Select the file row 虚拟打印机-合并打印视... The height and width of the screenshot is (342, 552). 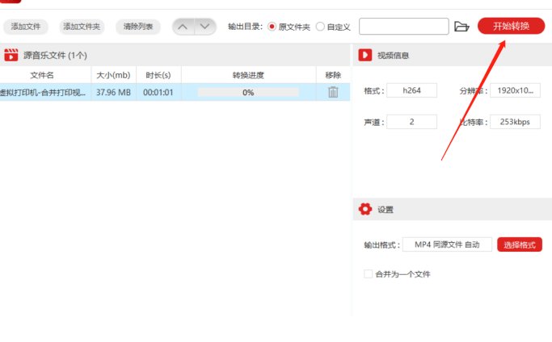point(175,92)
